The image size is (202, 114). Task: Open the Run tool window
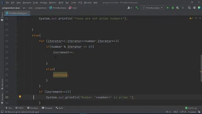(9, 108)
